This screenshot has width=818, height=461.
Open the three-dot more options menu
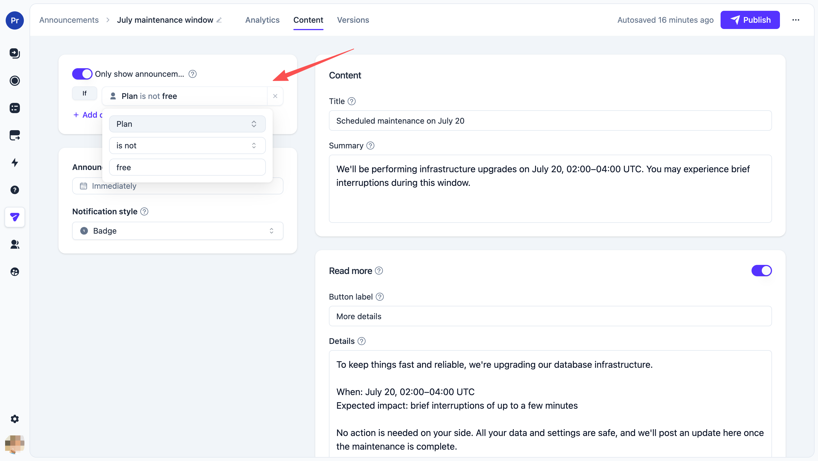(x=796, y=20)
